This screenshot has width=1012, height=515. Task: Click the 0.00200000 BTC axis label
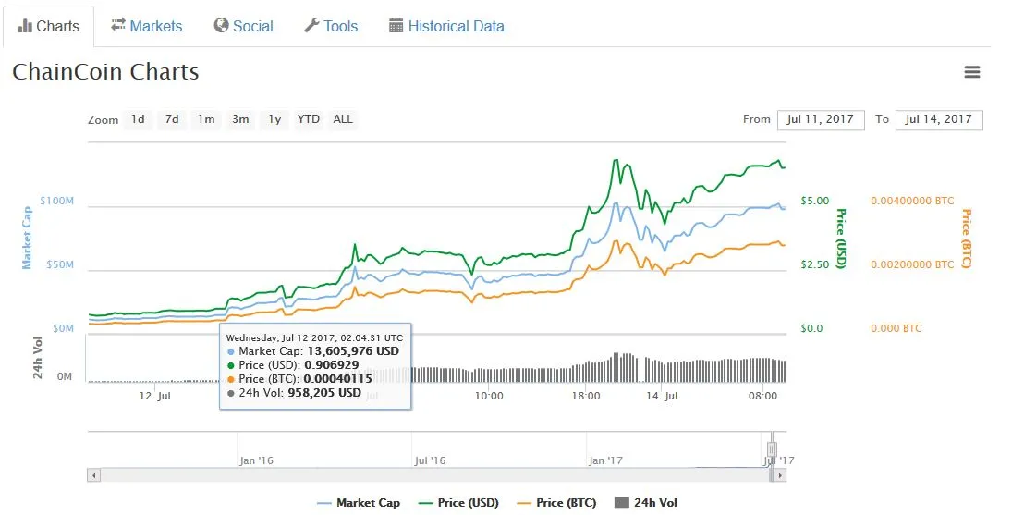912,264
